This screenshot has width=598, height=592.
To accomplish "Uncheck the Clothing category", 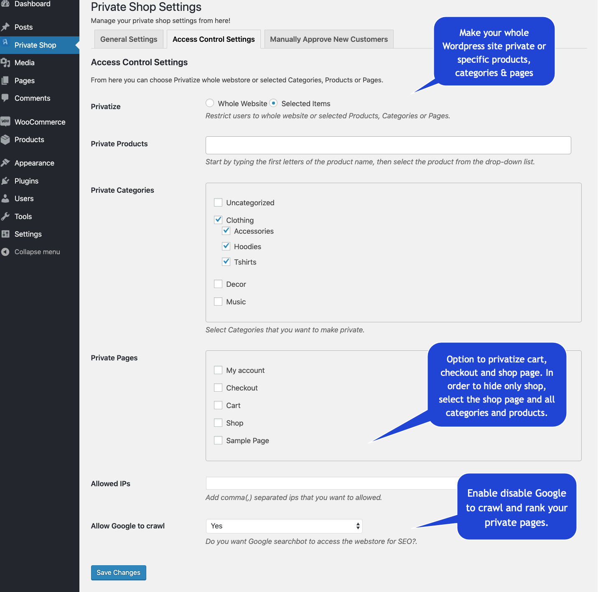I will [218, 219].
